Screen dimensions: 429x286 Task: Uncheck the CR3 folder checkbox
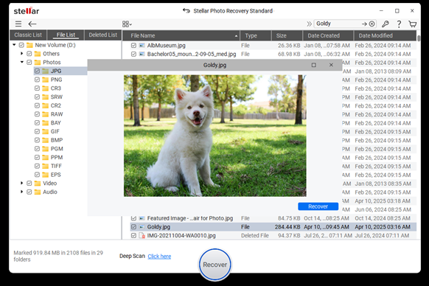click(x=37, y=88)
